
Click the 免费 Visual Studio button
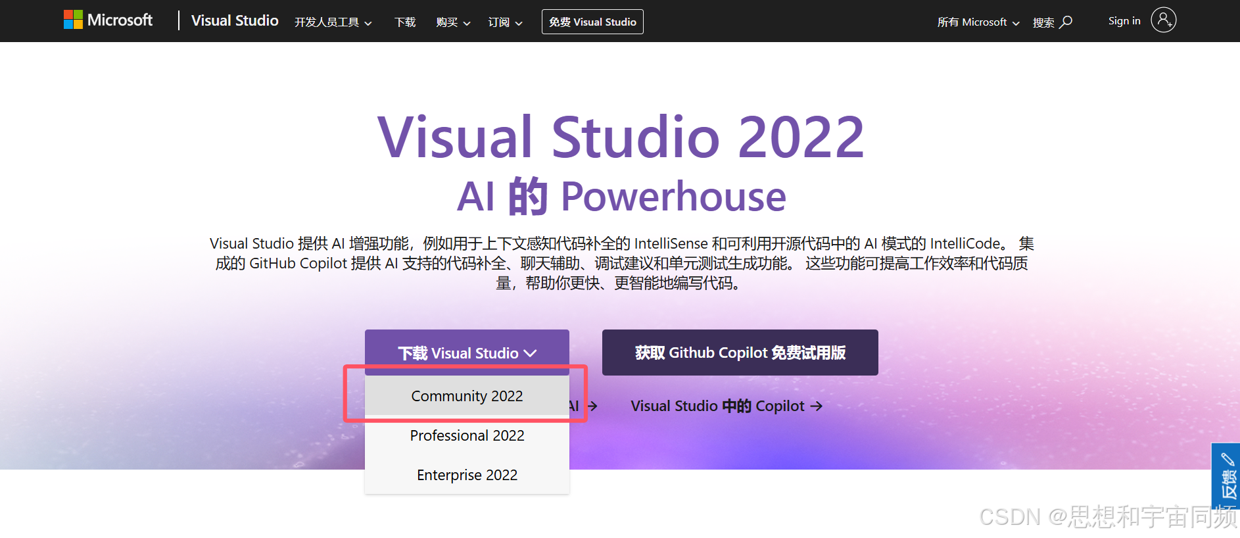[592, 22]
